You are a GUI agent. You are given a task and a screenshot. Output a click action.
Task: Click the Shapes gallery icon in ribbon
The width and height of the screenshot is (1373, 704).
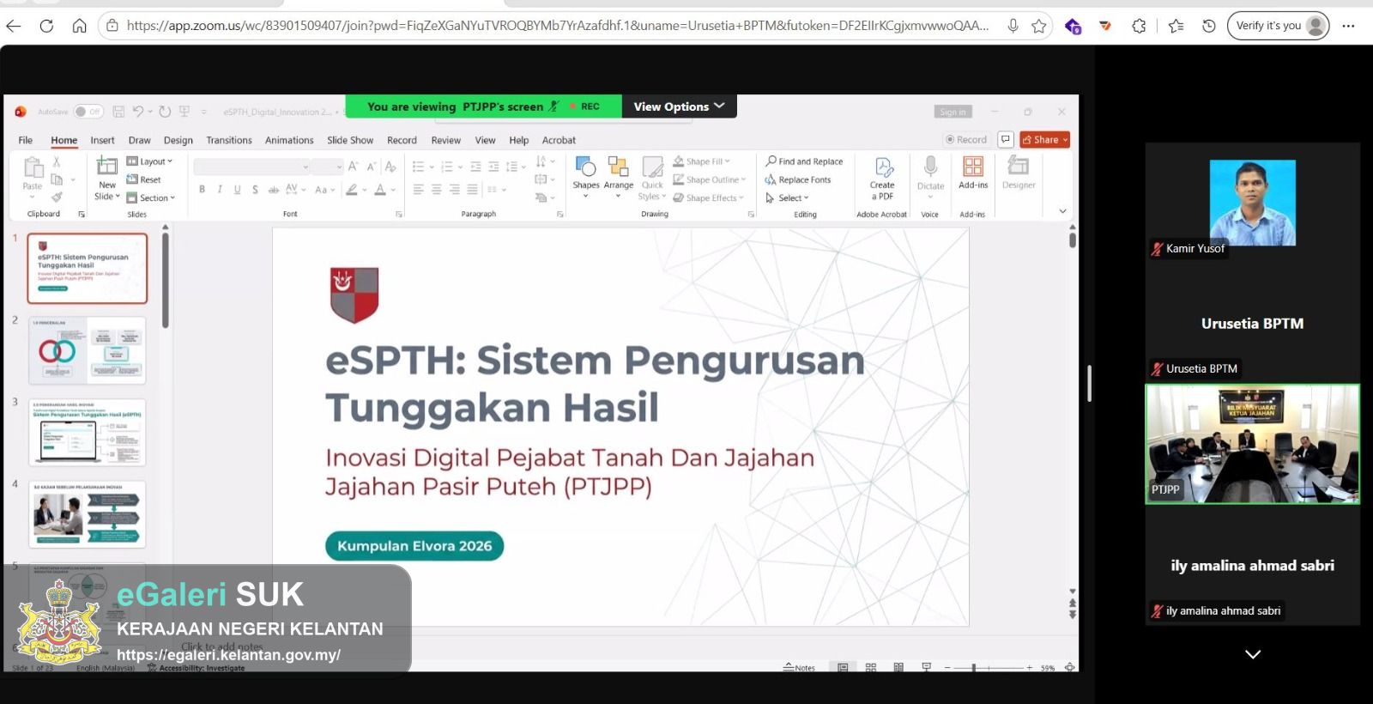click(x=586, y=166)
